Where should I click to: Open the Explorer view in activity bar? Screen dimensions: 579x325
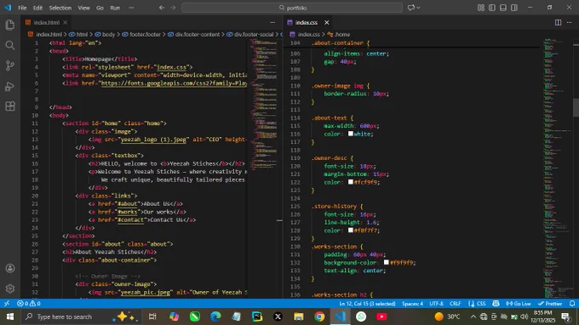[10, 25]
